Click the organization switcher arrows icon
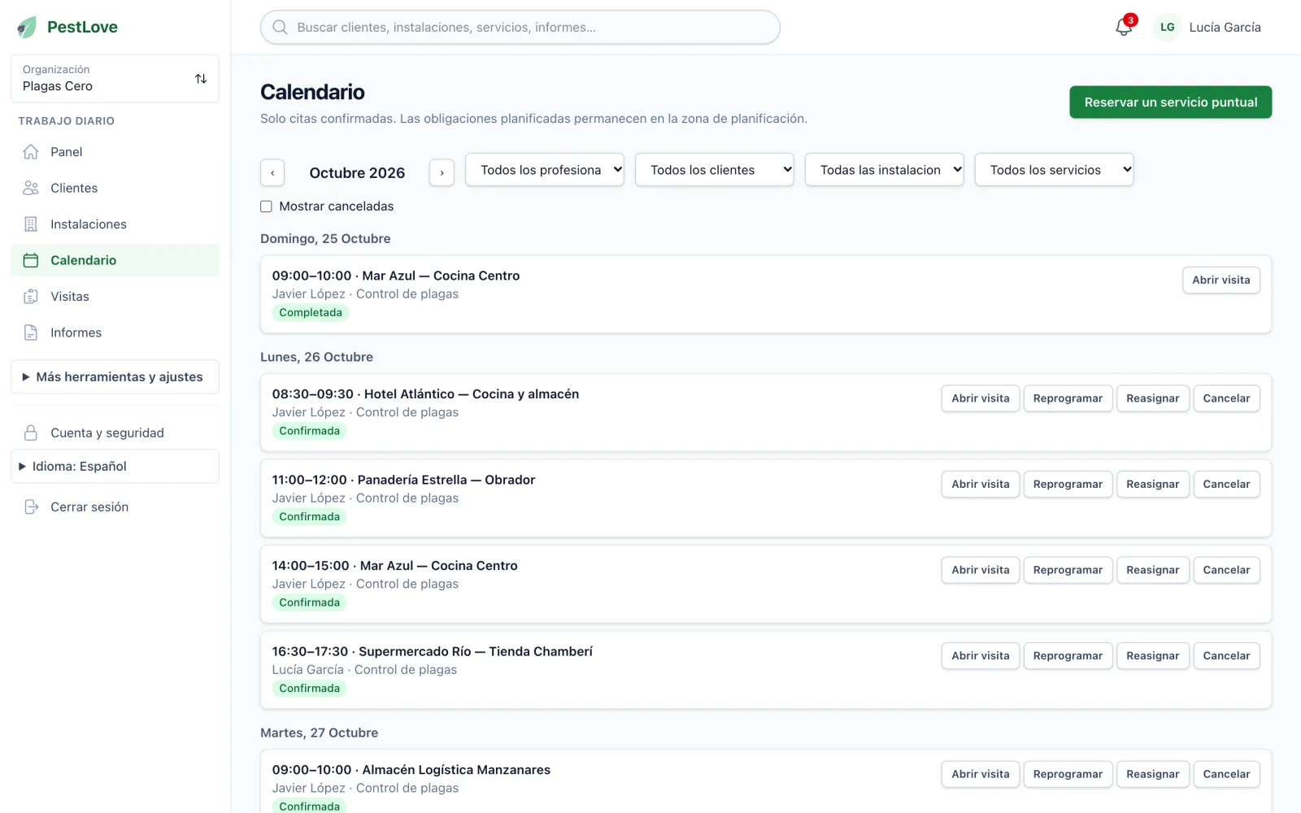Screen dimensions: 1301x813 click(201, 79)
